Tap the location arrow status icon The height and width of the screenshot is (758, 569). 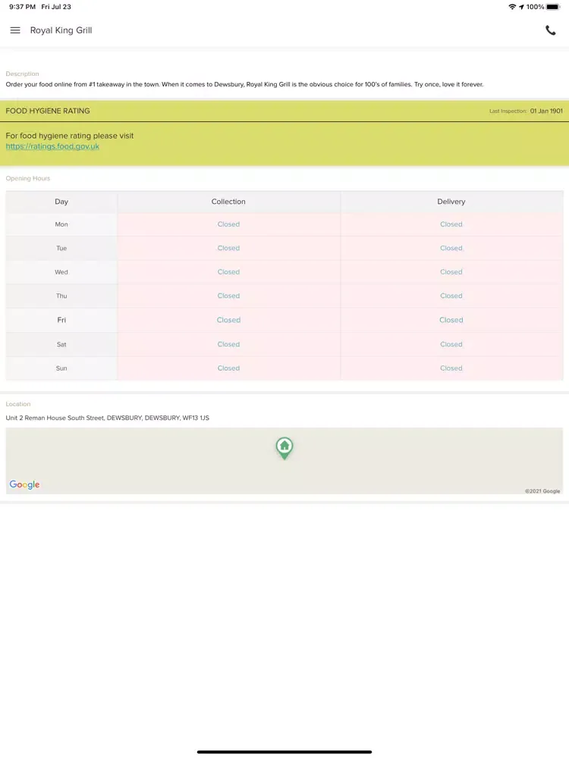(522, 7)
